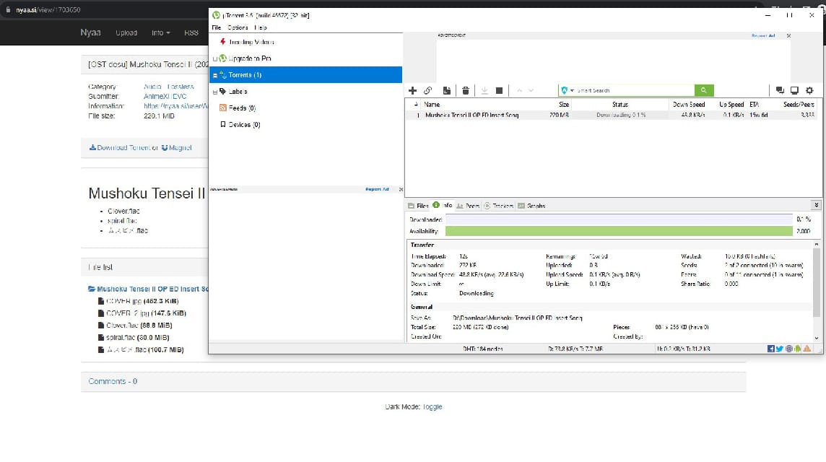Click the orange warning icon in status bar
The height and width of the screenshot is (462, 826).
tap(807, 349)
